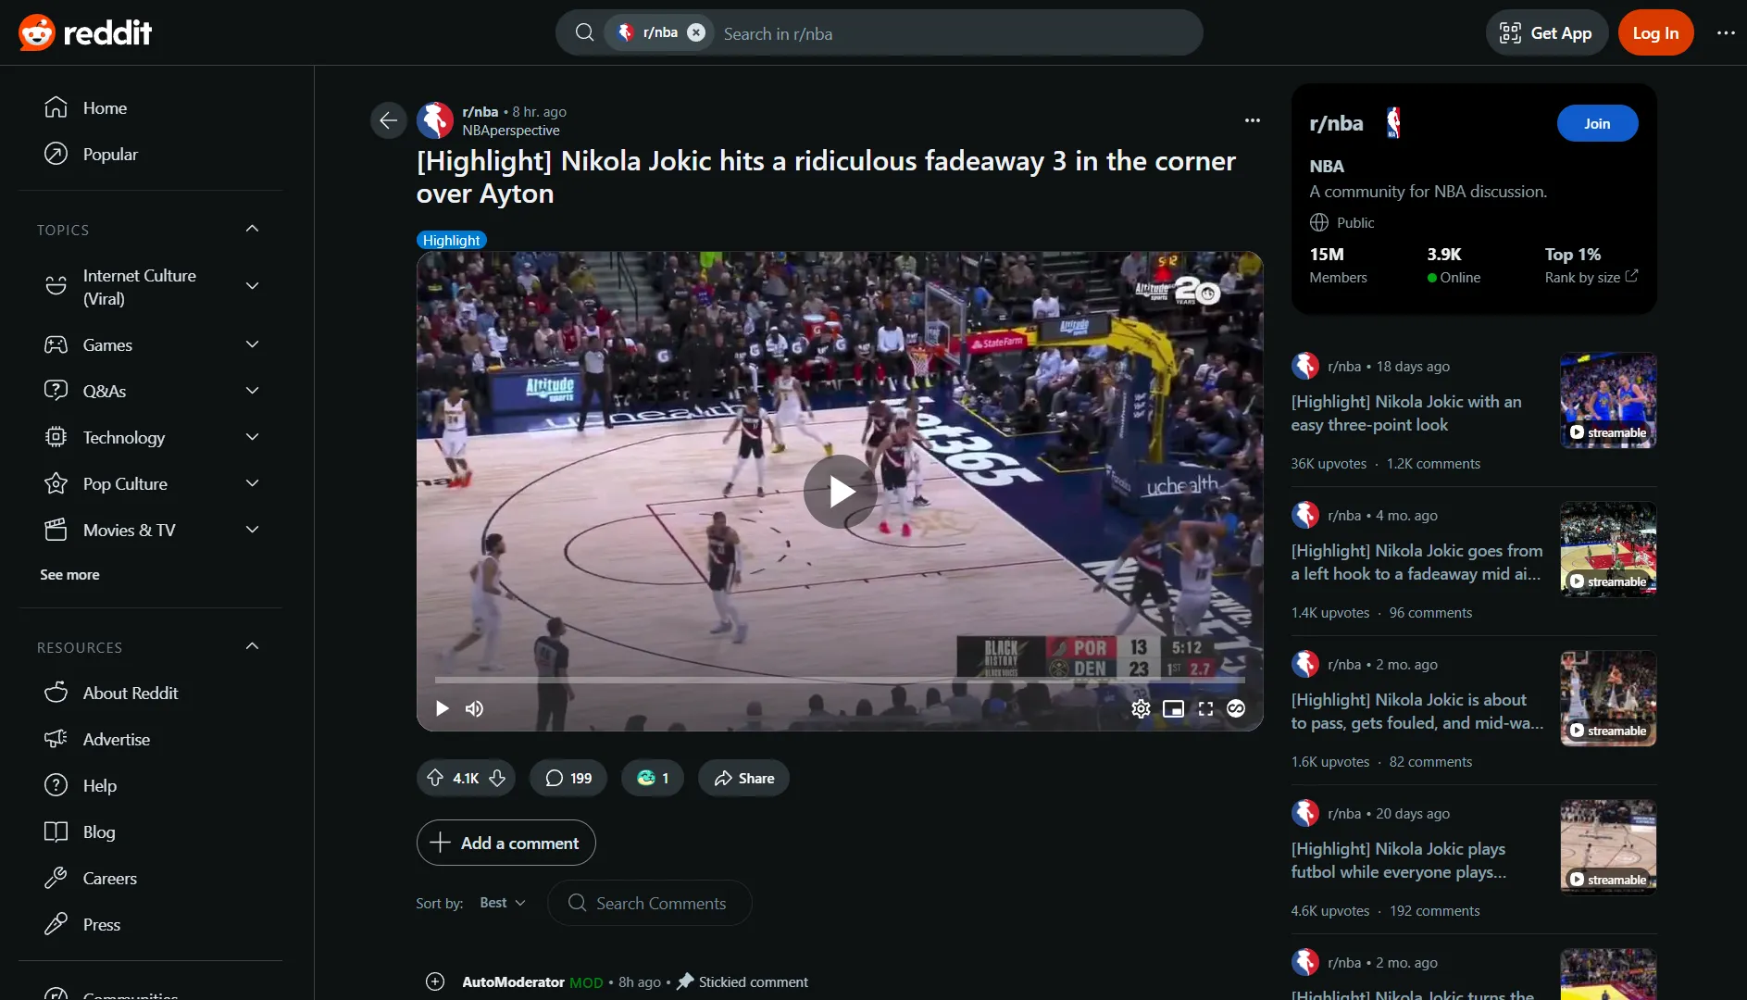Viewport: 1747px width, 1000px height.
Task: Click the award emoji icon on the post
Action: [645, 778]
